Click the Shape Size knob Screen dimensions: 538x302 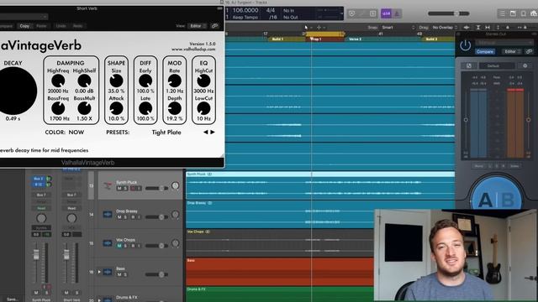(x=116, y=81)
